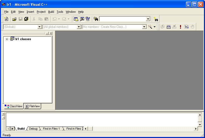
Task: Select the Build output tab
Action: [21, 129]
